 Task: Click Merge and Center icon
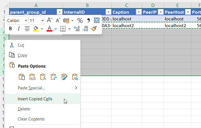97,20
